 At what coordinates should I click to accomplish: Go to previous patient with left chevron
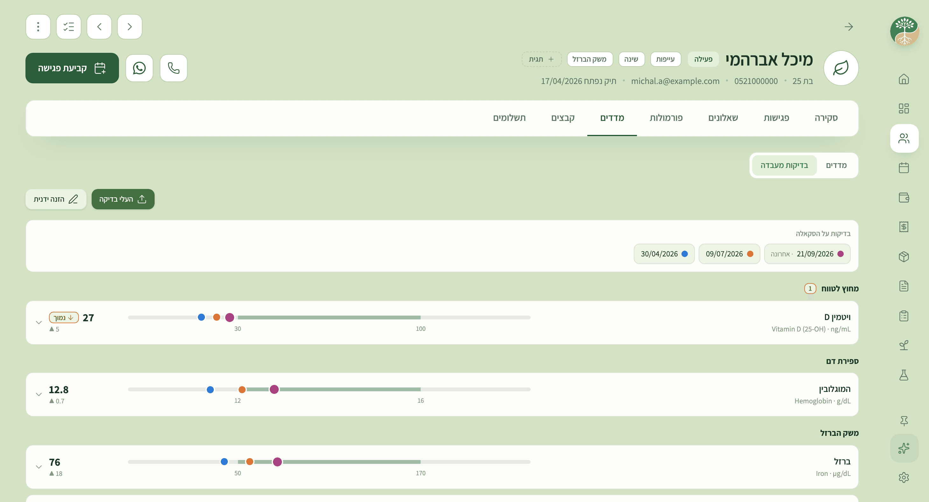click(x=99, y=27)
